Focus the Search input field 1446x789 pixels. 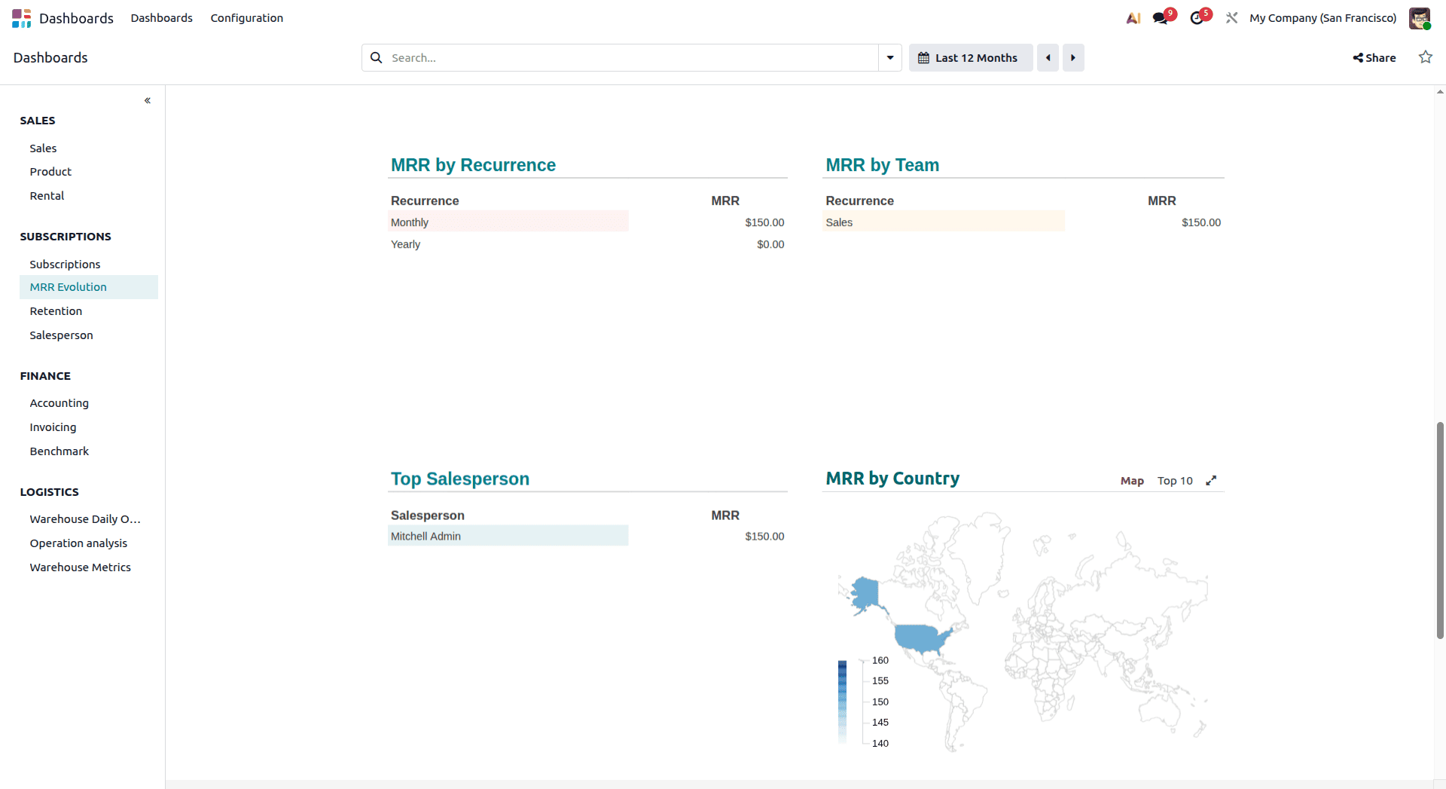[x=633, y=58]
